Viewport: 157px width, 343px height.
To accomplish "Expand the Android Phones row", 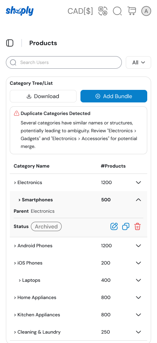I will 139,246.
